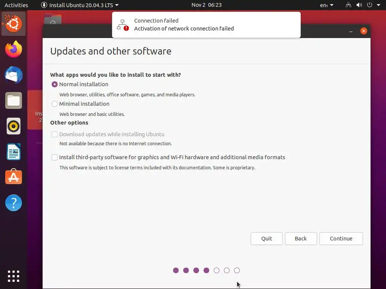Screen dimensions: 386x289
Task: Click the Connection failed notification banner
Action: coord(206,25)
